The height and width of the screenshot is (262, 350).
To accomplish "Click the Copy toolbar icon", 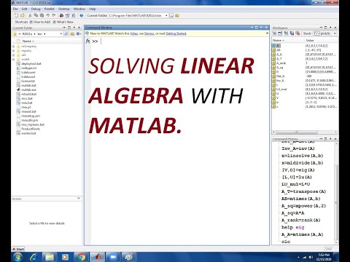I will (36, 15).
